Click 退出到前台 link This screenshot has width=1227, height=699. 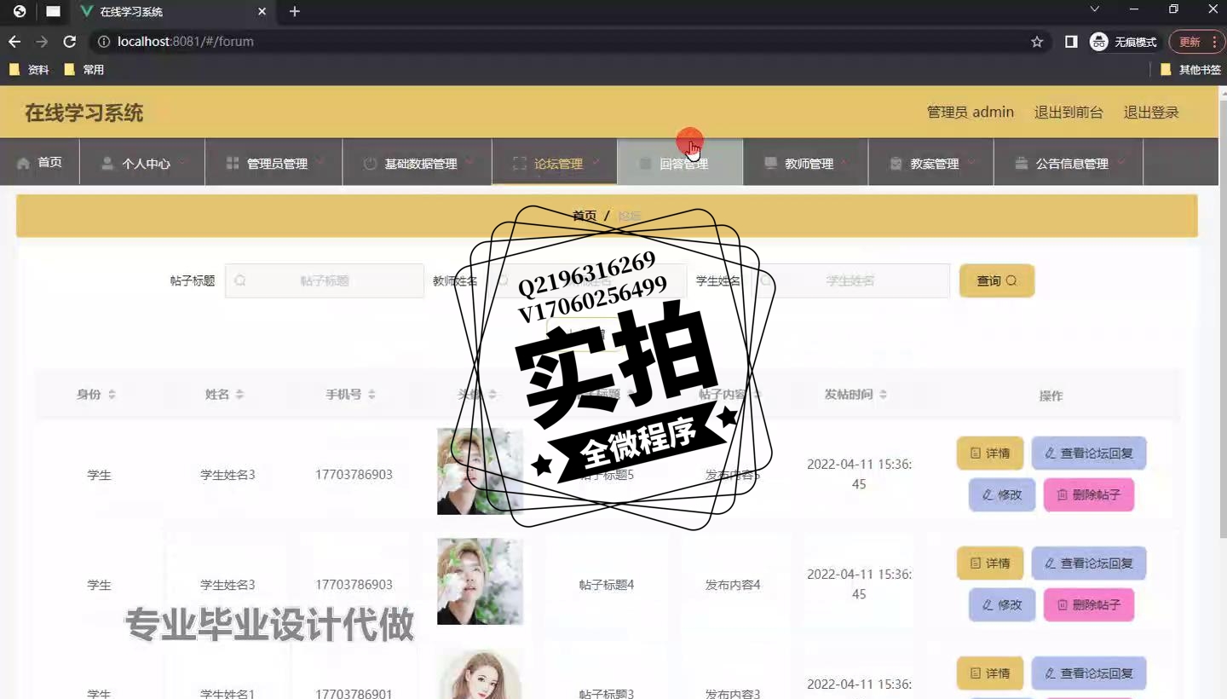(x=1069, y=113)
